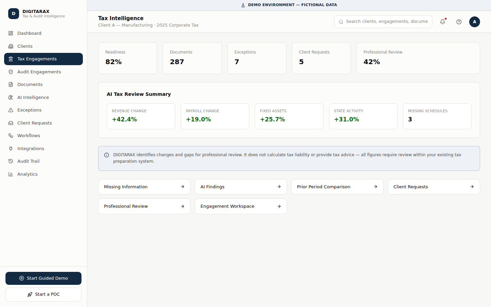The width and height of the screenshot is (491, 307).
Task: Click the Payroll Change +19.0% tile
Action: (x=215, y=116)
